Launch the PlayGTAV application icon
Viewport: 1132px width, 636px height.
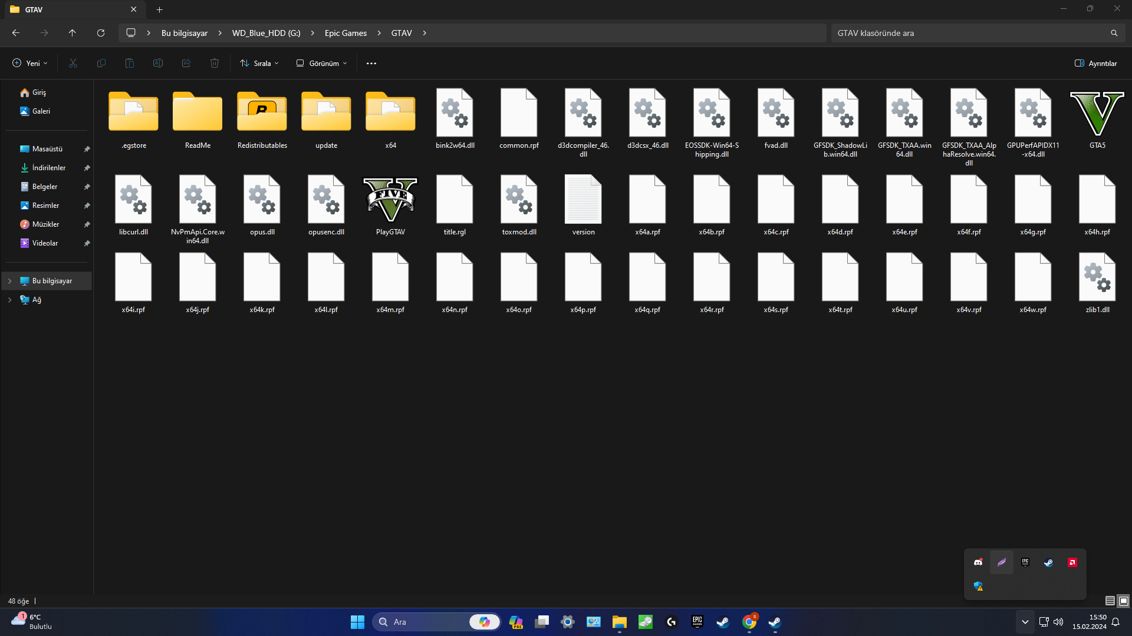(x=390, y=200)
